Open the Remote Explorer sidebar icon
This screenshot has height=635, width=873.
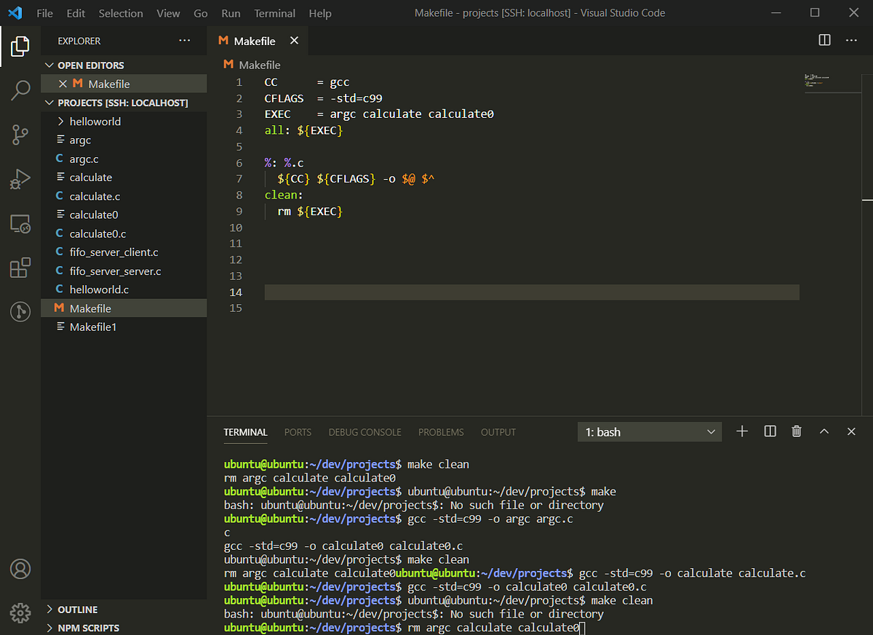[x=20, y=224]
